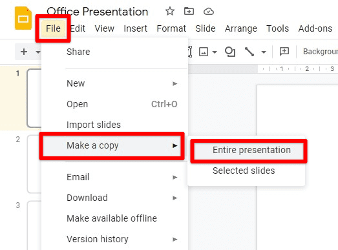Select the line tool icon
Image resolution: width=338 pixels, height=250 pixels.
[249, 52]
